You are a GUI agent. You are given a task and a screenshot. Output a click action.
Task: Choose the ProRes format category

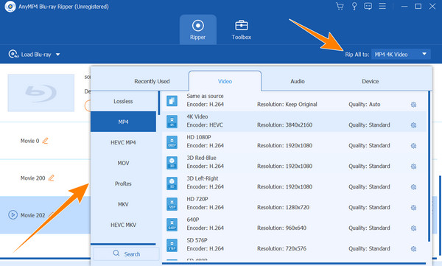click(123, 183)
